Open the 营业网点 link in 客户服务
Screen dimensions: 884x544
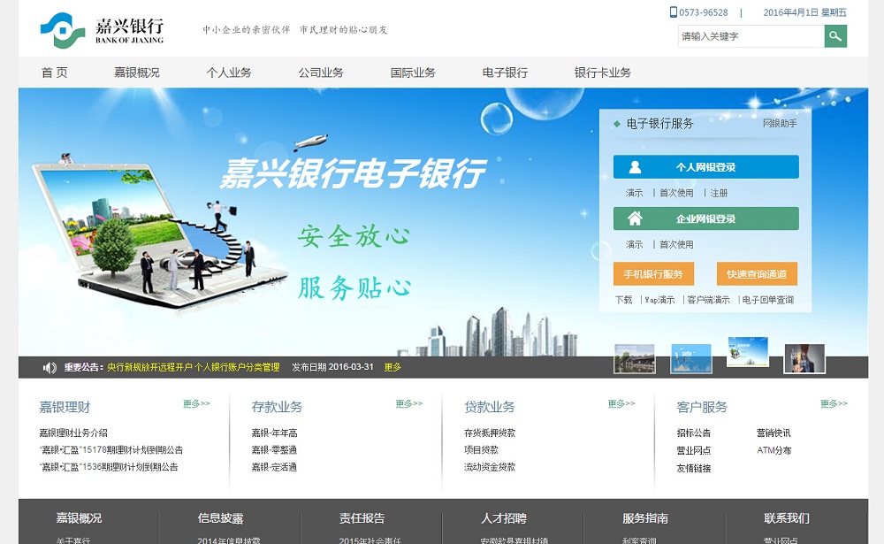(x=693, y=450)
